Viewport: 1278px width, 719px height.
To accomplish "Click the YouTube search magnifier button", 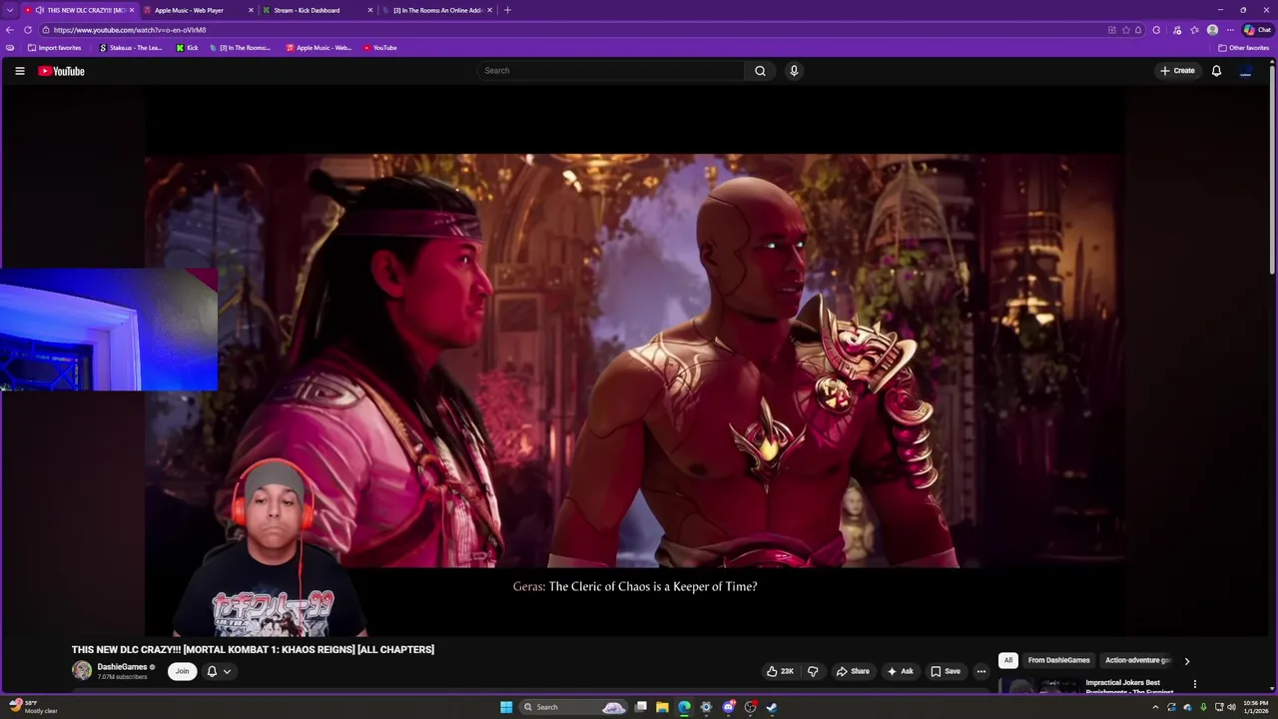I will click(760, 71).
